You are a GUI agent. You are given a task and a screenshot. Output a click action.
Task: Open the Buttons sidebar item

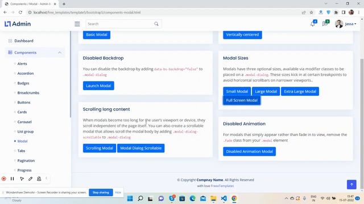(x=24, y=102)
